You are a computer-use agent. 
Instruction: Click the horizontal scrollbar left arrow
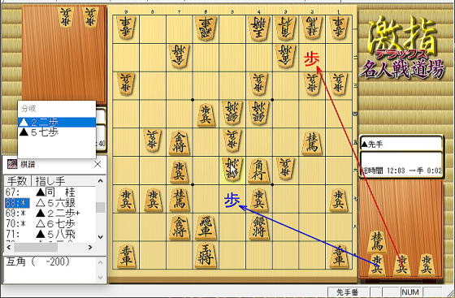(x=9, y=248)
